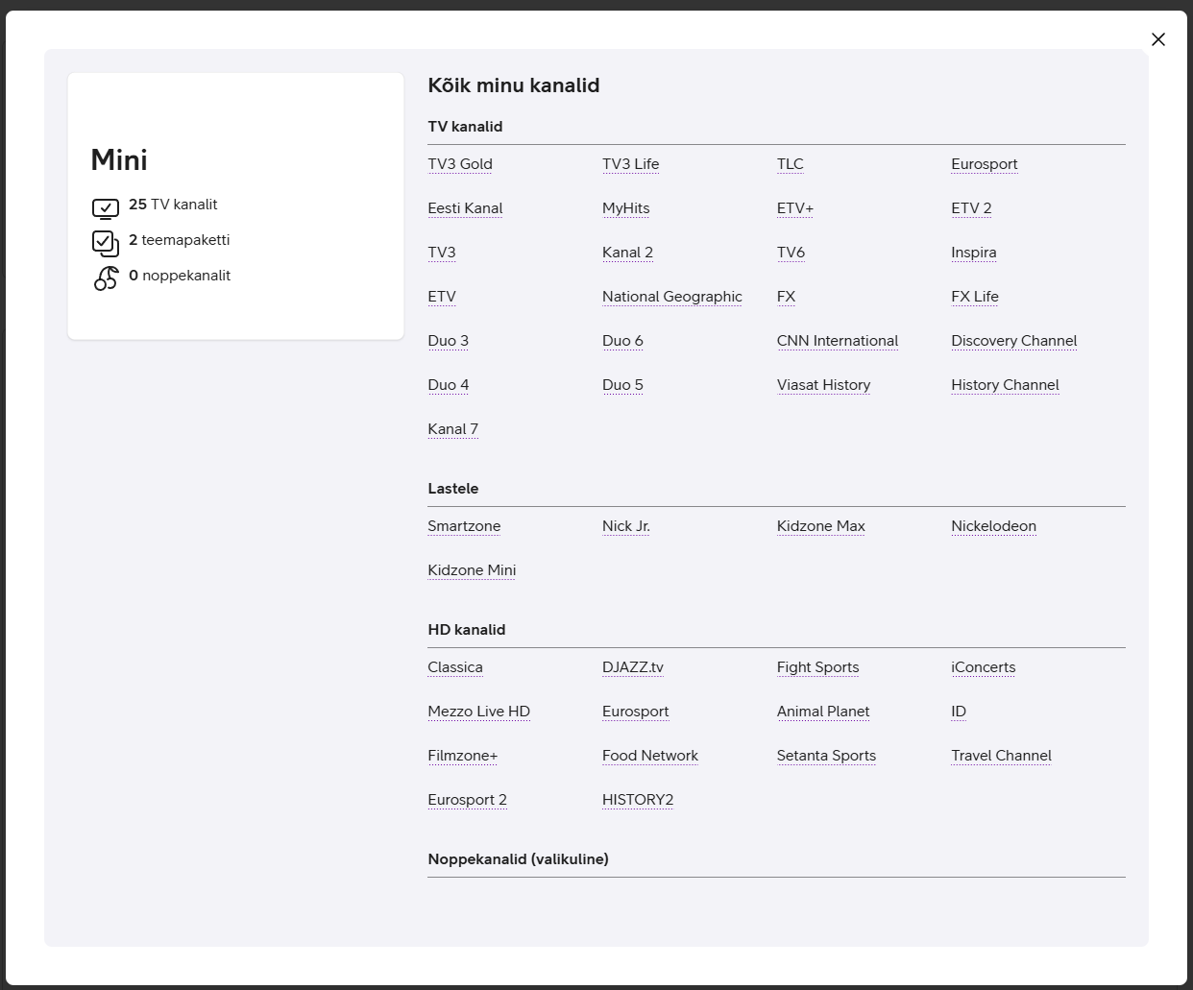Click the Food Network channel
The height and width of the screenshot is (990, 1193).
tap(649, 756)
